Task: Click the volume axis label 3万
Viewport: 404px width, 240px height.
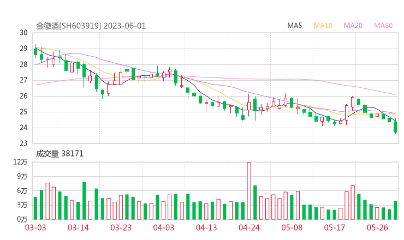Action: tap(22, 205)
